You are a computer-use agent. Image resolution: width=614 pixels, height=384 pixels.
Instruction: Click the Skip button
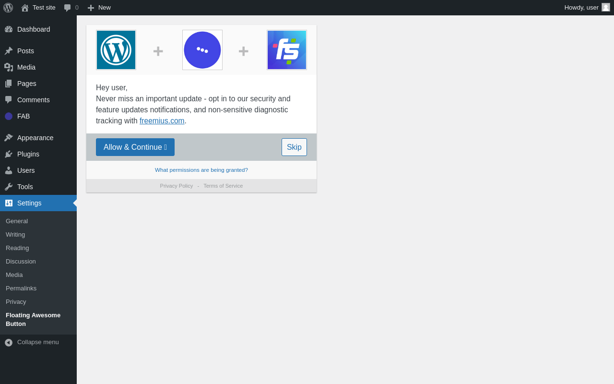pos(294,147)
